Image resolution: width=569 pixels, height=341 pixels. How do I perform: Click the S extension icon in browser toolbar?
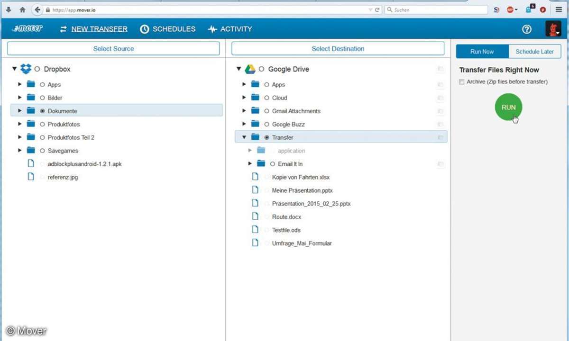[496, 9]
